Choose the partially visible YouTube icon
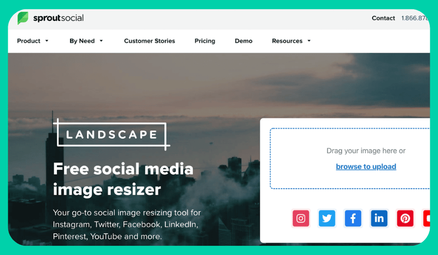The image size is (438, 255). point(426,218)
